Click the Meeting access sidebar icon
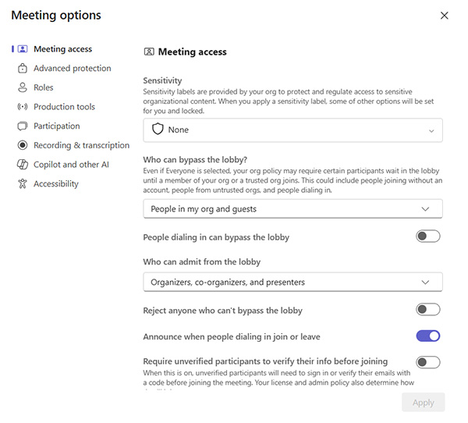Viewport: 468px width, 423px height. pyautogui.click(x=23, y=49)
